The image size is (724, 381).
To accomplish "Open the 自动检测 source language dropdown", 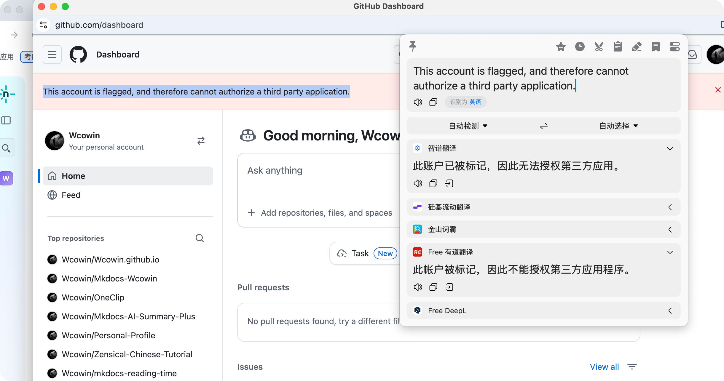I will 468,126.
